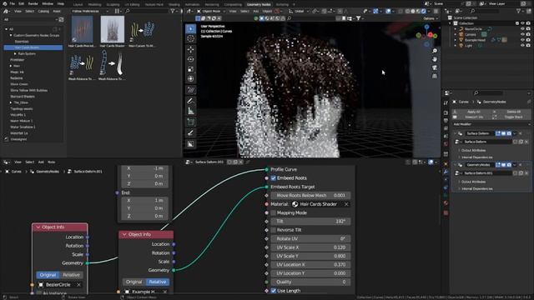
Task: Switch perspective/orthographic grid icon in viewport
Action: [435, 76]
